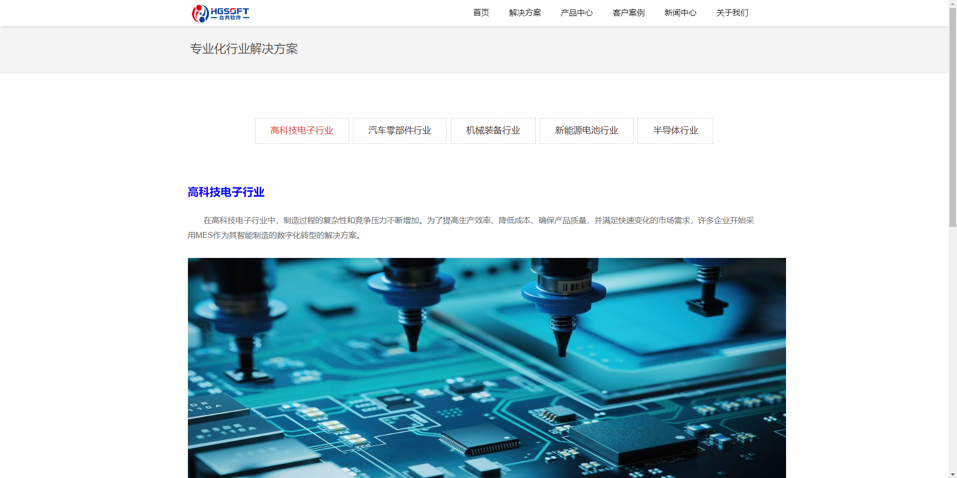Click the blue 高科技电子行业 heading
The height and width of the screenshot is (478, 957).
[226, 192]
